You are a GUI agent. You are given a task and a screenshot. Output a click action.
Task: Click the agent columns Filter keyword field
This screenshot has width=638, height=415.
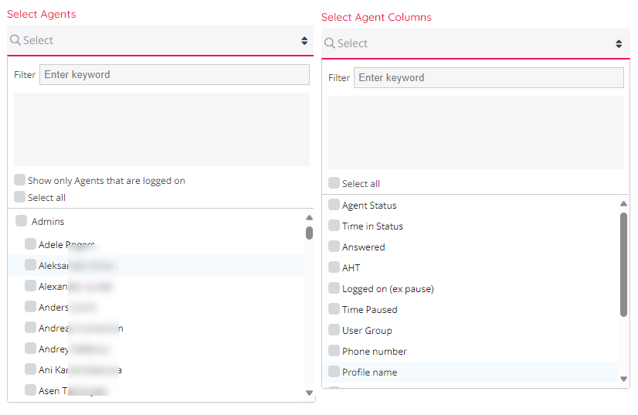(x=488, y=78)
